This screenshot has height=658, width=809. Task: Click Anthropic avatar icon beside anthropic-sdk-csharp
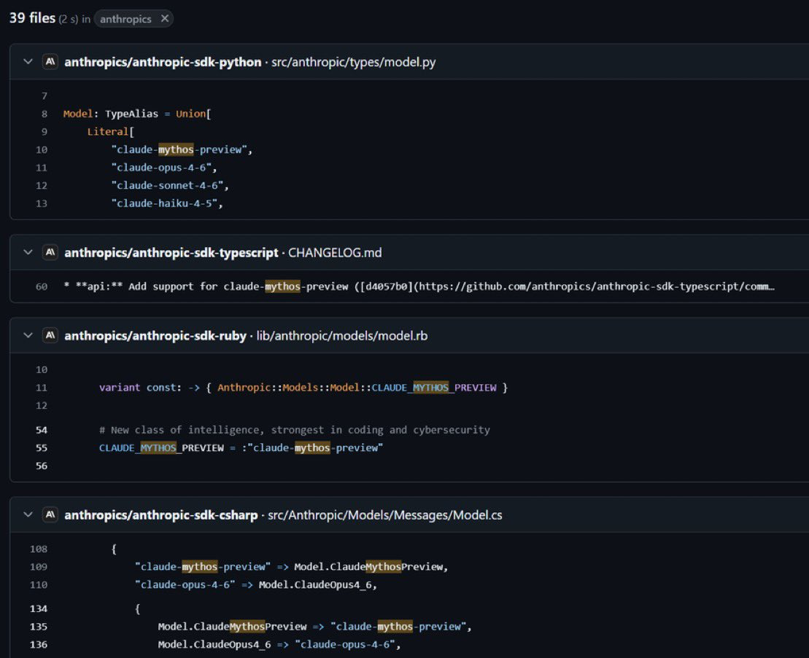(x=50, y=514)
